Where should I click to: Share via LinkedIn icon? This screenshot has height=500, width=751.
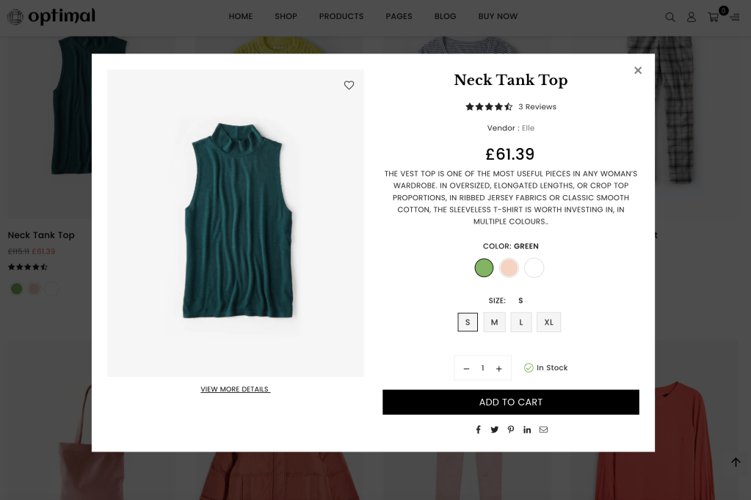[x=527, y=430]
